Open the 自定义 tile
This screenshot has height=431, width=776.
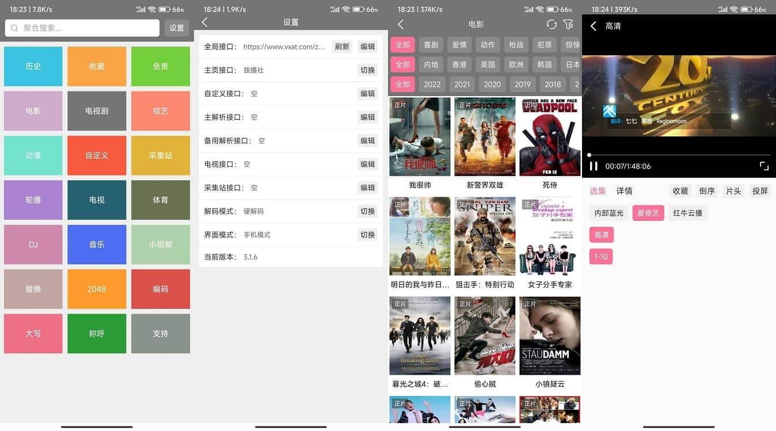(x=97, y=155)
